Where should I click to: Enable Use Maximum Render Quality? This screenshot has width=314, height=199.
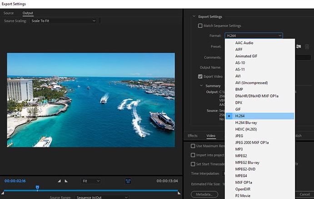click(193, 146)
